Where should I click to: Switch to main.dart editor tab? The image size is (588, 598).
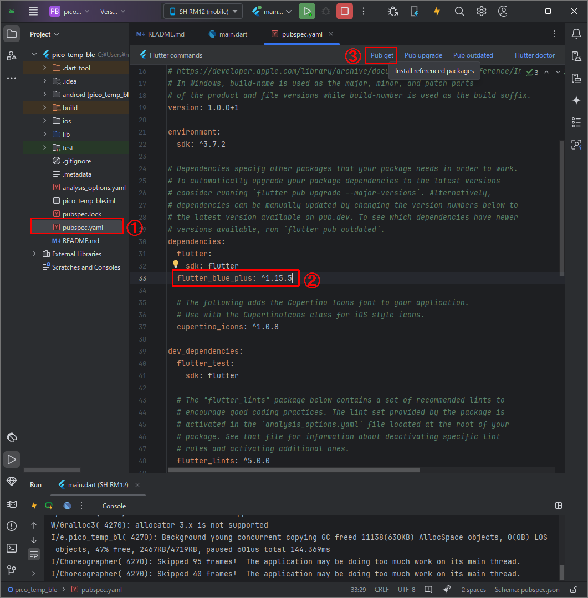[228, 34]
